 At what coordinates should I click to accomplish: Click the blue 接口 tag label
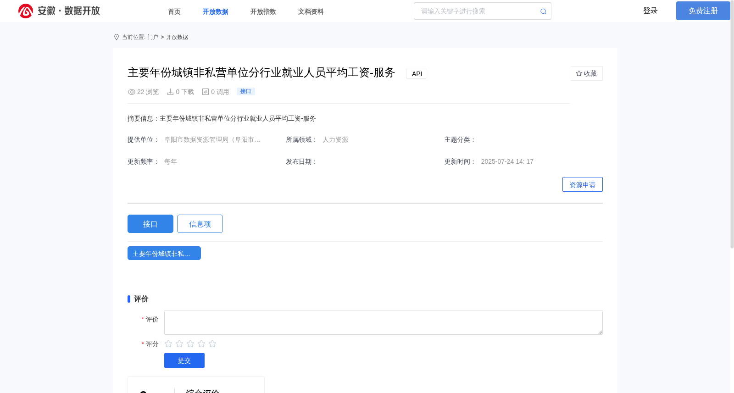click(246, 91)
